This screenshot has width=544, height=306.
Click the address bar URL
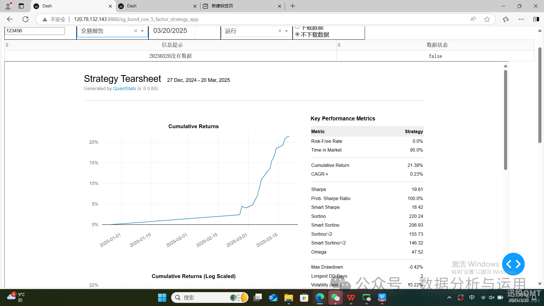(136, 19)
